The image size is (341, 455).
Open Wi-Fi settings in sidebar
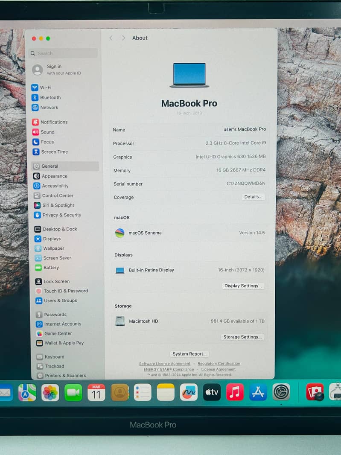(x=41, y=87)
